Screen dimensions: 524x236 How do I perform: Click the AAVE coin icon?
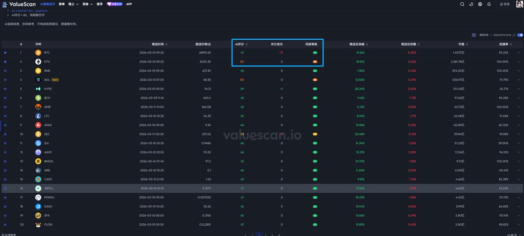pos(38,152)
